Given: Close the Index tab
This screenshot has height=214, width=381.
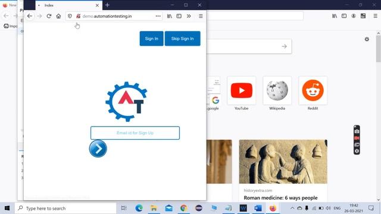Looking at the screenshot, I should [x=97, y=5].
